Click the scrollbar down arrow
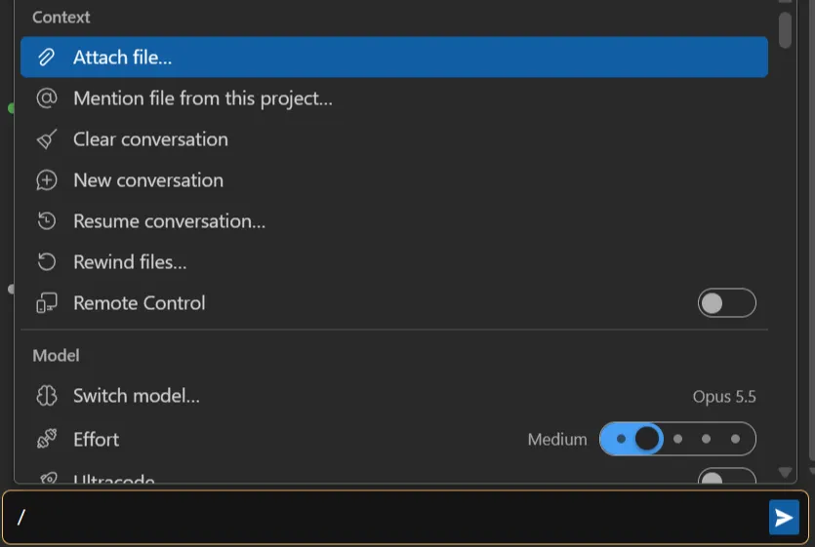The image size is (815, 547). pyautogui.click(x=785, y=472)
